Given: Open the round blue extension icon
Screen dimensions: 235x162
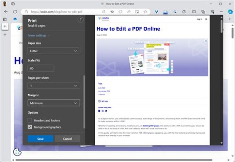Looking at the screenshot, I should click(175, 12).
